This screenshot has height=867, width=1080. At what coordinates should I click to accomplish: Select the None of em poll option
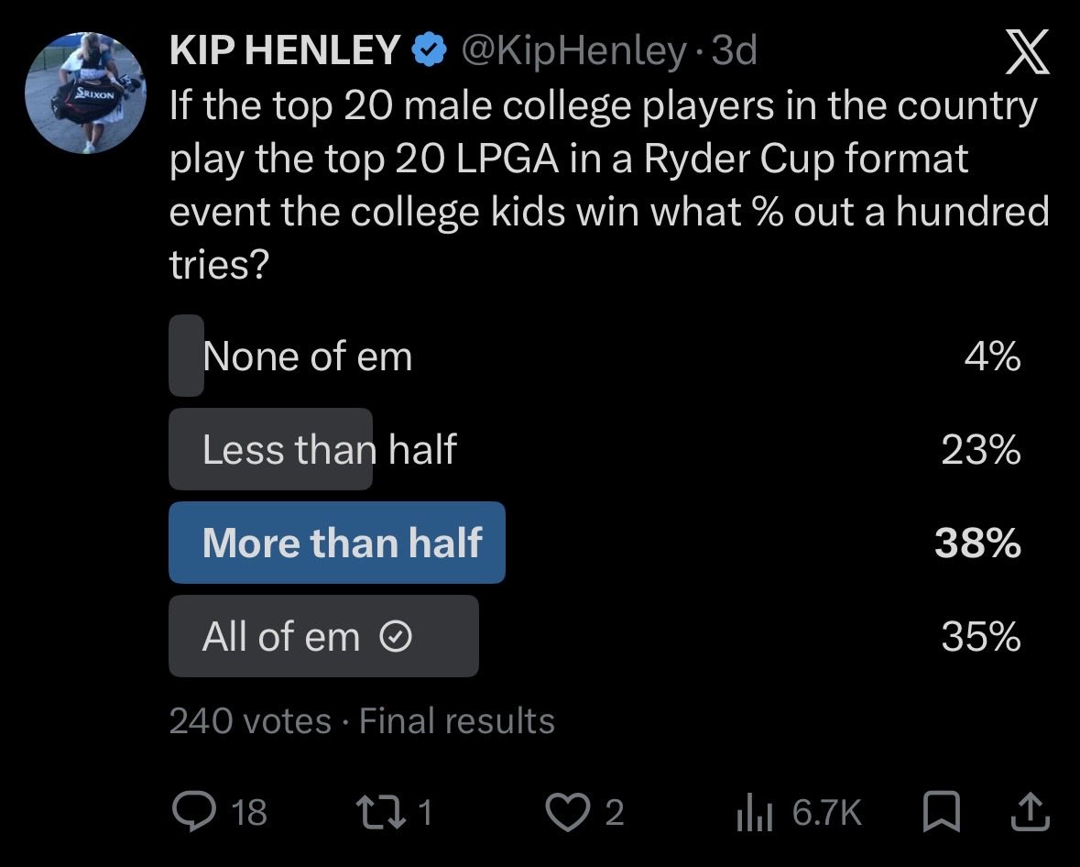[595, 357]
